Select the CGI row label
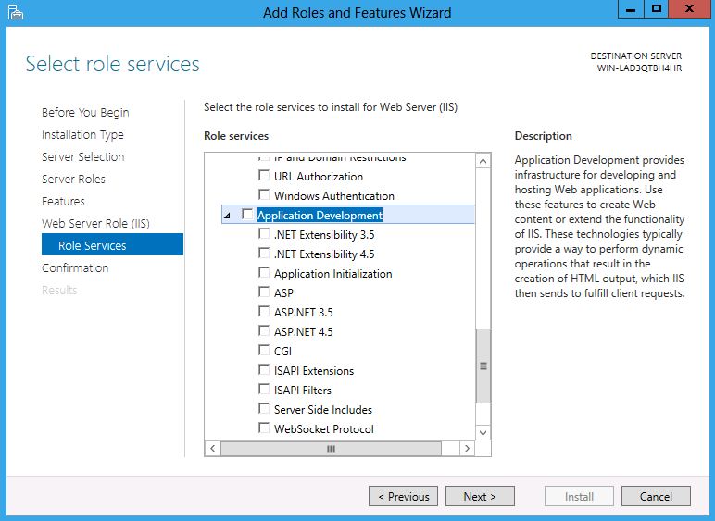Viewport: 715px width, 521px height. 282,352
